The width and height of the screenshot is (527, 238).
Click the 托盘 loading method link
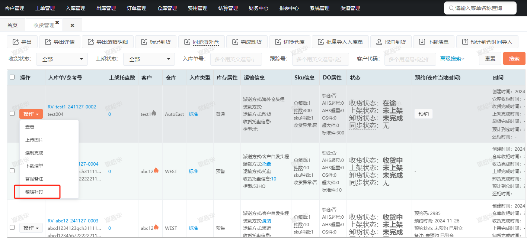coord(266,164)
